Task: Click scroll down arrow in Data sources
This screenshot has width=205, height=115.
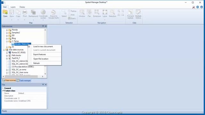Action: coord(45,74)
